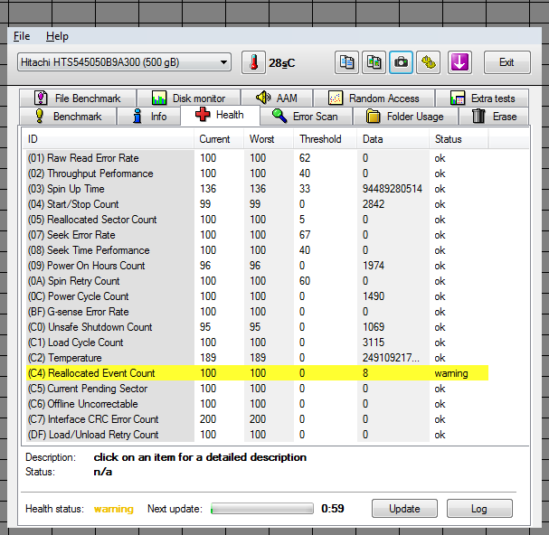Click the Status column header
Screen dimensions: 549x535
coord(459,139)
